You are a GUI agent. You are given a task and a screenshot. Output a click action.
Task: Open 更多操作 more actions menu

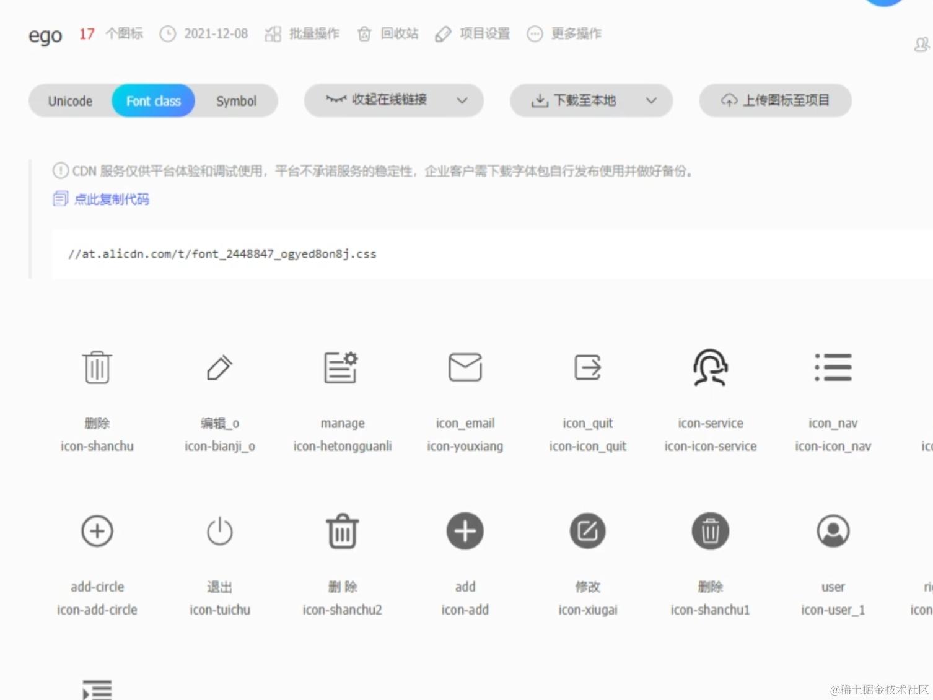(576, 33)
